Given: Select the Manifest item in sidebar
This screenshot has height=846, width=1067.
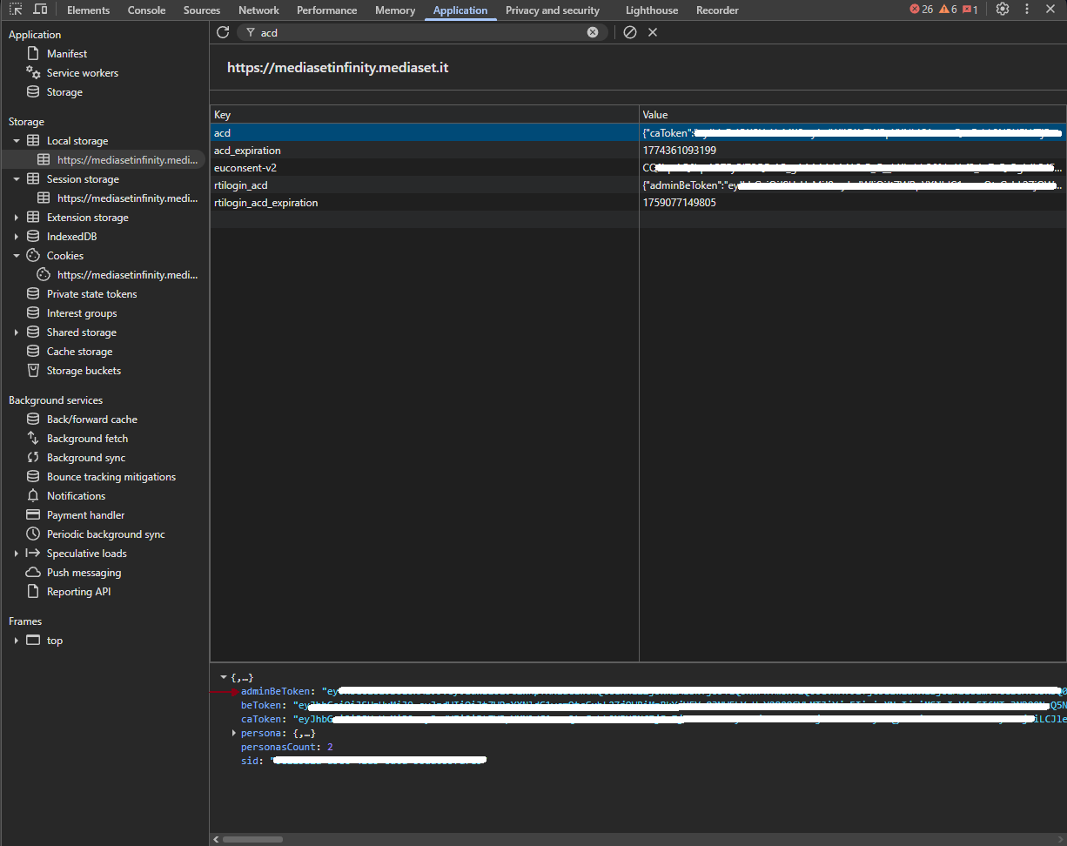Looking at the screenshot, I should [x=67, y=54].
